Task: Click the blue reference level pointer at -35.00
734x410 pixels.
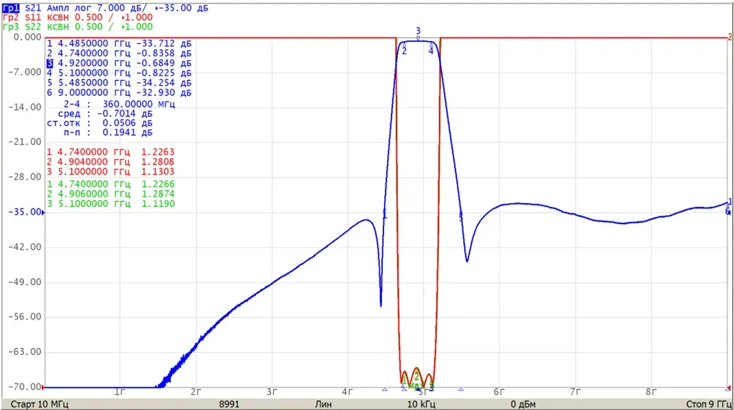Action: coord(43,213)
